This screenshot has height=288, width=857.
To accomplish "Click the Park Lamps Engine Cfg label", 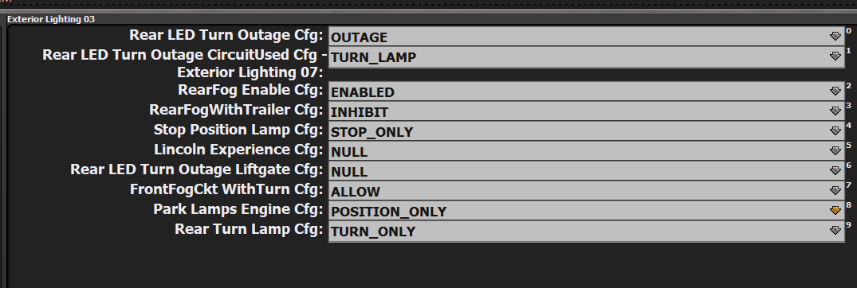I will [239, 209].
